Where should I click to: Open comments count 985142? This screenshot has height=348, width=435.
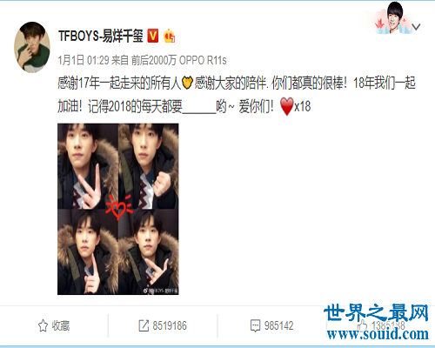pyautogui.click(x=278, y=325)
